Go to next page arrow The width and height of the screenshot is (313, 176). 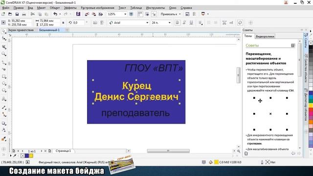coord(42,151)
